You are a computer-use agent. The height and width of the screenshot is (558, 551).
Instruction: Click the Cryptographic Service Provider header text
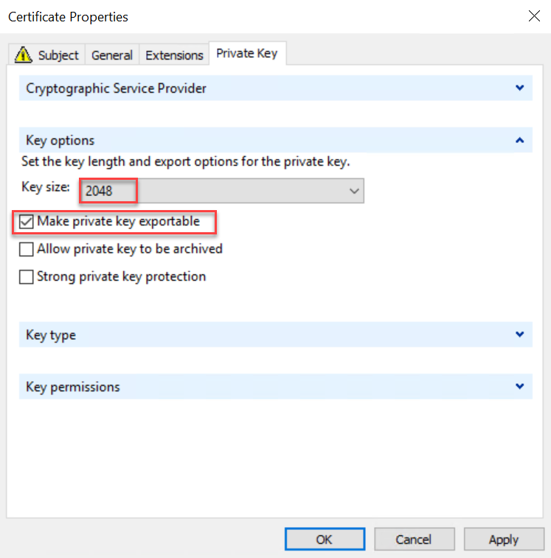pos(116,88)
